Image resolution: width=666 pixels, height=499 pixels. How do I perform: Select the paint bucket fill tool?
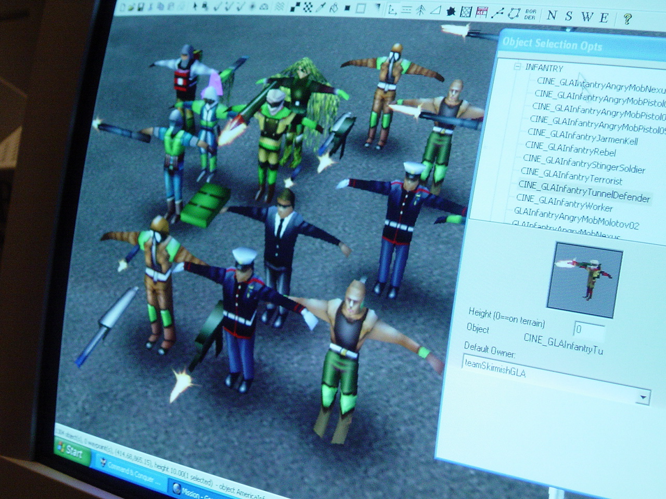[334, 8]
